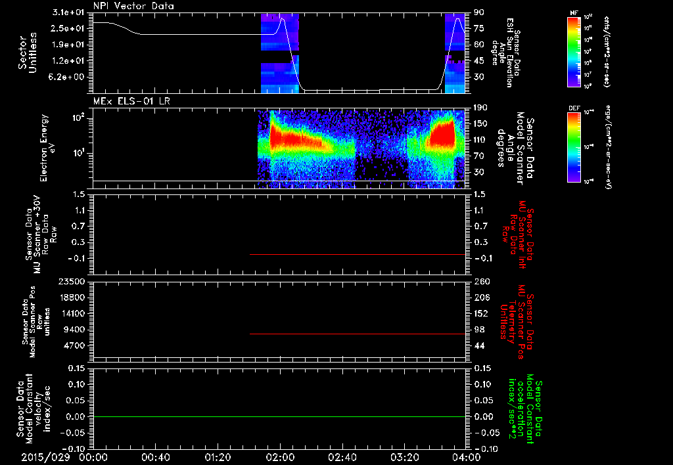The width and height of the screenshot is (673, 465).
Task: Click the '4700' scanner position tick
Action: pyautogui.click(x=74, y=345)
